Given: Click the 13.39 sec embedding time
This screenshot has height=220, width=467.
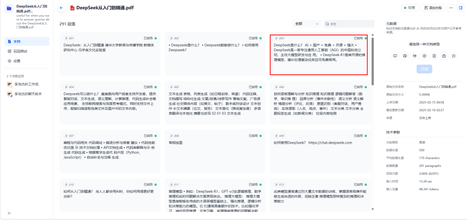Looking at the screenshot, I should tap(425, 181).
